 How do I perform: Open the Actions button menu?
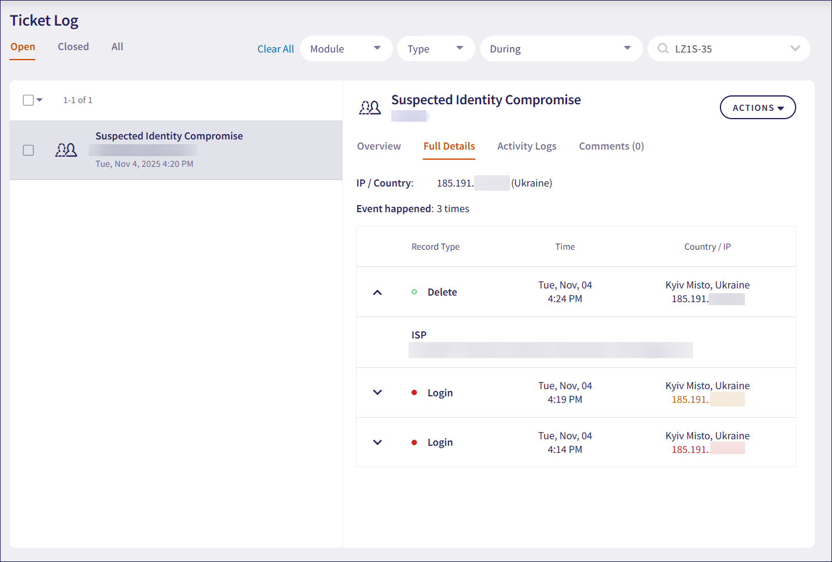coord(757,107)
